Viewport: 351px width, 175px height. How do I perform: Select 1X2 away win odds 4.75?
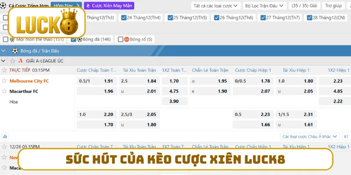coord(175,91)
